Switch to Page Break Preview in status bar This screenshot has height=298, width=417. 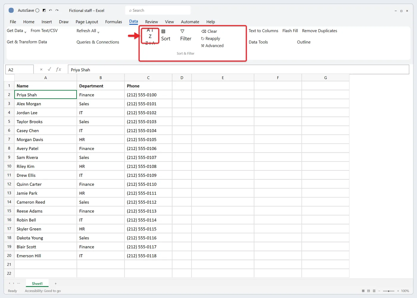[374, 291]
